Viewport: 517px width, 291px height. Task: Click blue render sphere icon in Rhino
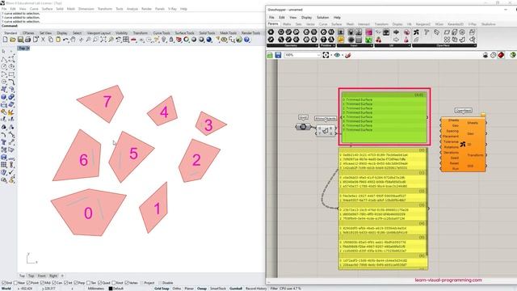[x=209, y=40]
